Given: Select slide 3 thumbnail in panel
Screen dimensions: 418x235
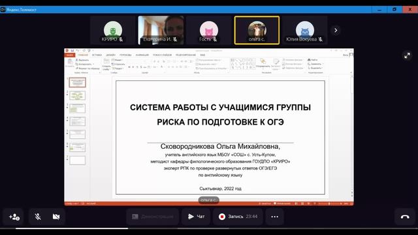Looking at the screenshot, I should (78, 108).
